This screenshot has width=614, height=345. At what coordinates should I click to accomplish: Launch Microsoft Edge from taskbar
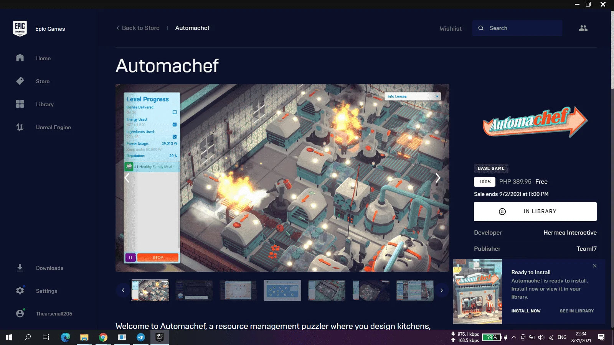(x=66, y=337)
